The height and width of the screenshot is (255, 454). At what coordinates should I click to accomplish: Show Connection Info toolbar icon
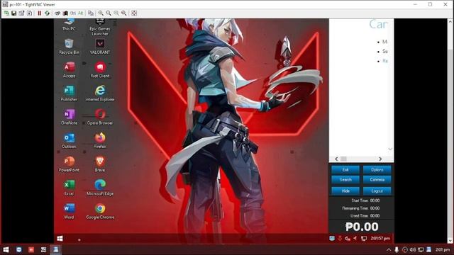point(30,13)
